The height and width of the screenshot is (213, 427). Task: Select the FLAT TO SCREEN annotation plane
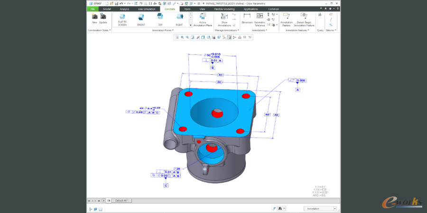122,19
